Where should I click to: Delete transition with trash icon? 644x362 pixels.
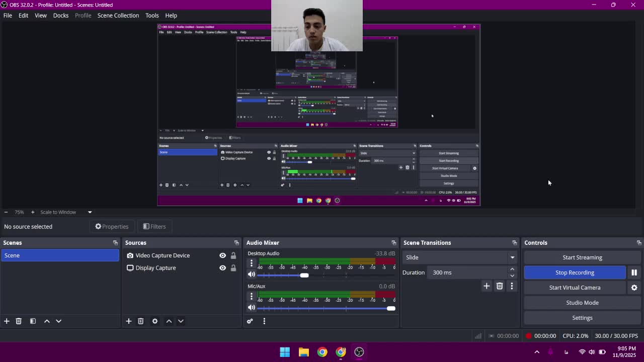coord(500,286)
